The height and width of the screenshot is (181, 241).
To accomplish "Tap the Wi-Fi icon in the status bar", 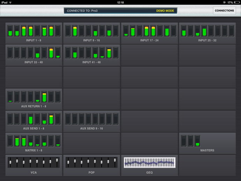I will (10, 2).
